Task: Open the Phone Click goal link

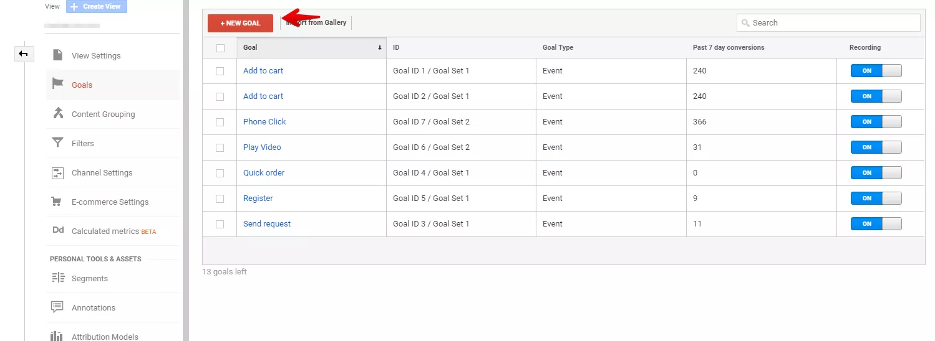Action: 264,122
